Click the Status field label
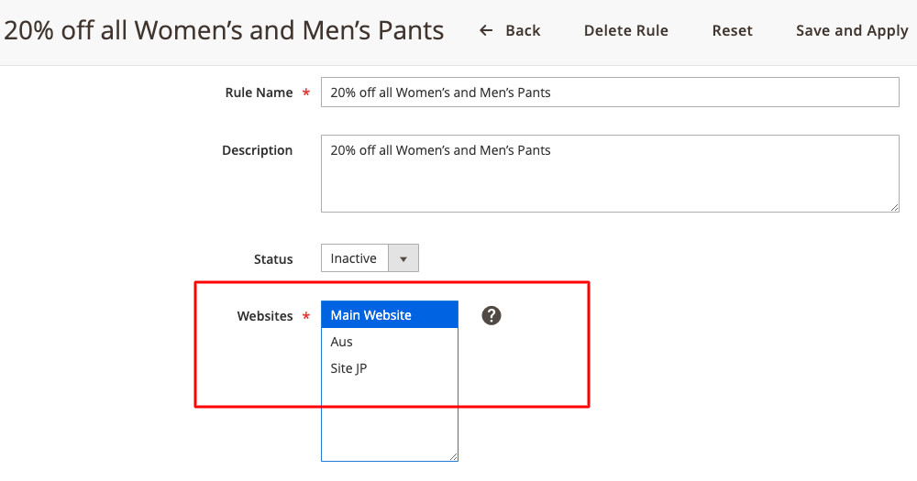This screenshot has width=917, height=481. [x=273, y=259]
